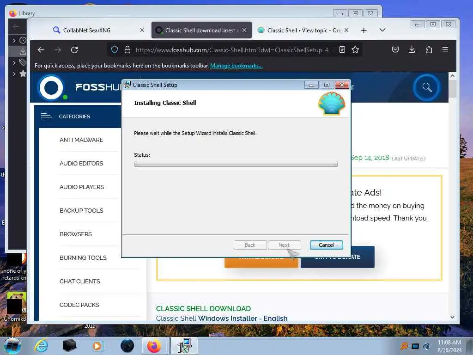Open CHAT CLIENTS category
This screenshot has width=473, height=355.
tap(79, 281)
